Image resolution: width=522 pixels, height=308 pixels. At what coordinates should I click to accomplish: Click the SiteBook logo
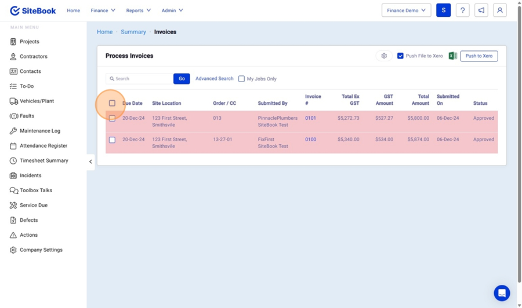tap(33, 10)
